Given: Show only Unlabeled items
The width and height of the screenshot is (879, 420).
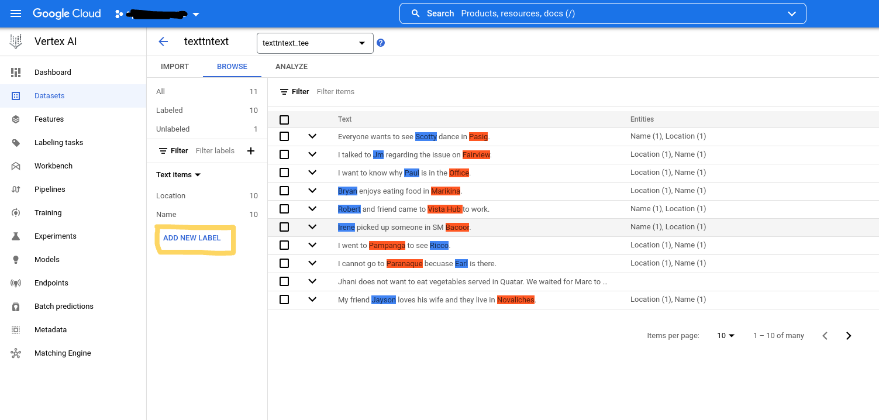Looking at the screenshot, I should click(173, 129).
